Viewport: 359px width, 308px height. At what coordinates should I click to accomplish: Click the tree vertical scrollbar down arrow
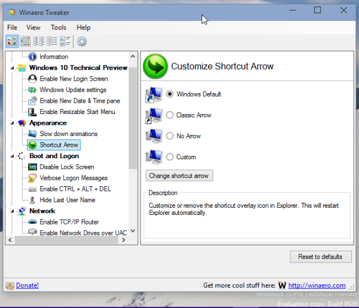pyautogui.click(x=133, y=231)
